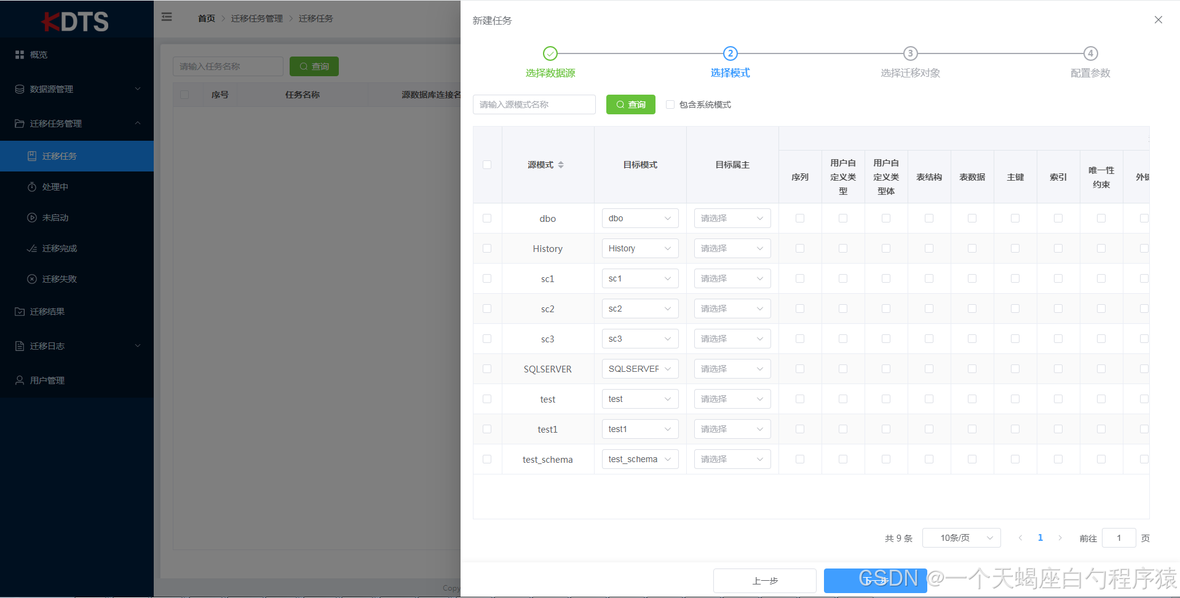Screen dimensions: 1180x598
Task: Enable 表结构 checkbox for sc2 row
Action: pos(929,309)
